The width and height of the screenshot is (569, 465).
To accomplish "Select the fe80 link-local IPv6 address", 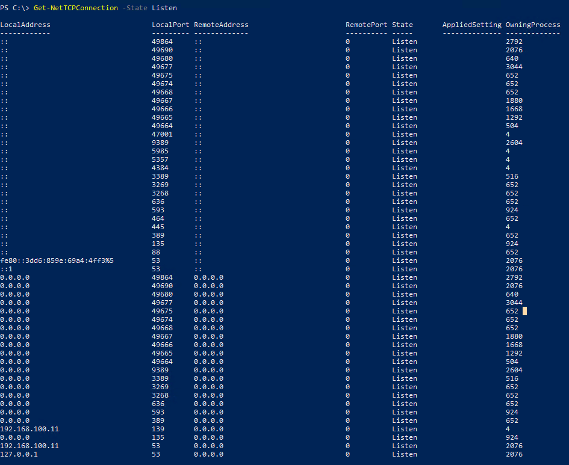I will (57, 260).
